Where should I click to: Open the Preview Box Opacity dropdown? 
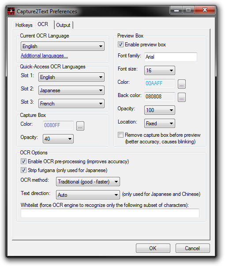pyautogui.click(x=160, y=110)
